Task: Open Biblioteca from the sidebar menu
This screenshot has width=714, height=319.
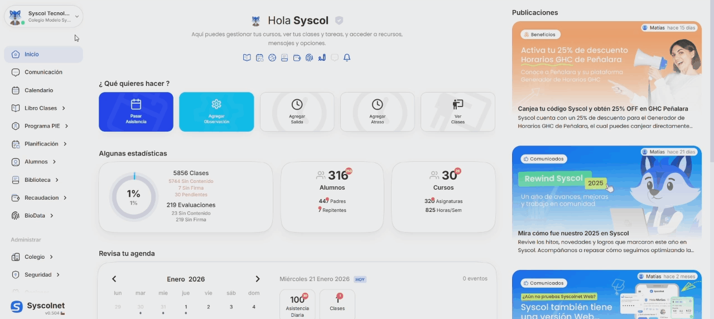Action: pos(44,180)
